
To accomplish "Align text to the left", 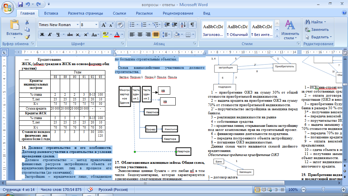I will (x=132, y=35).
